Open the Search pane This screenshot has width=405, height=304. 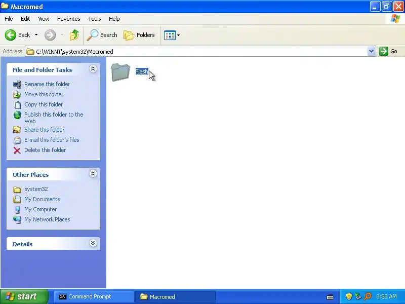point(102,35)
